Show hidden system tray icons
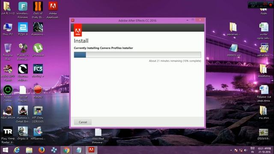 tap(231, 150)
